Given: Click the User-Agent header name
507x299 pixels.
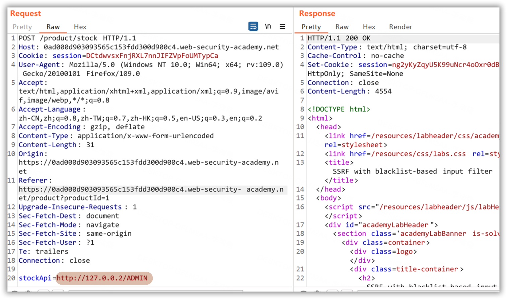Looking at the screenshot, I should pyautogui.click(x=39, y=65).
